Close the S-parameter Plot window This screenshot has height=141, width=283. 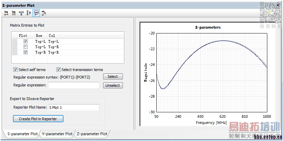(x=278, y=5)
